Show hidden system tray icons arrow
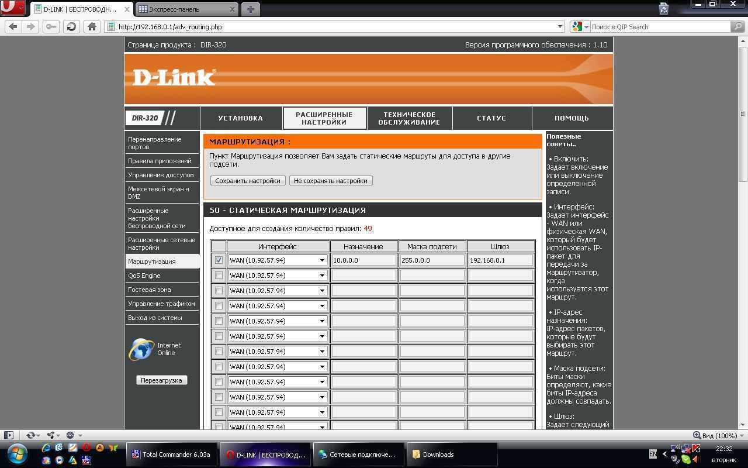This screenshot has height=468, width=748. click(664, 454)
